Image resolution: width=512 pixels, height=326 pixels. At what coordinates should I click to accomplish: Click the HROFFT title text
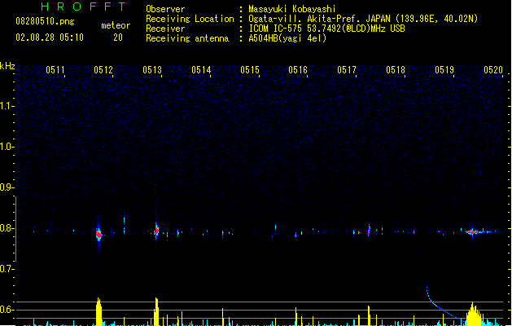click(x=83, y=7)
